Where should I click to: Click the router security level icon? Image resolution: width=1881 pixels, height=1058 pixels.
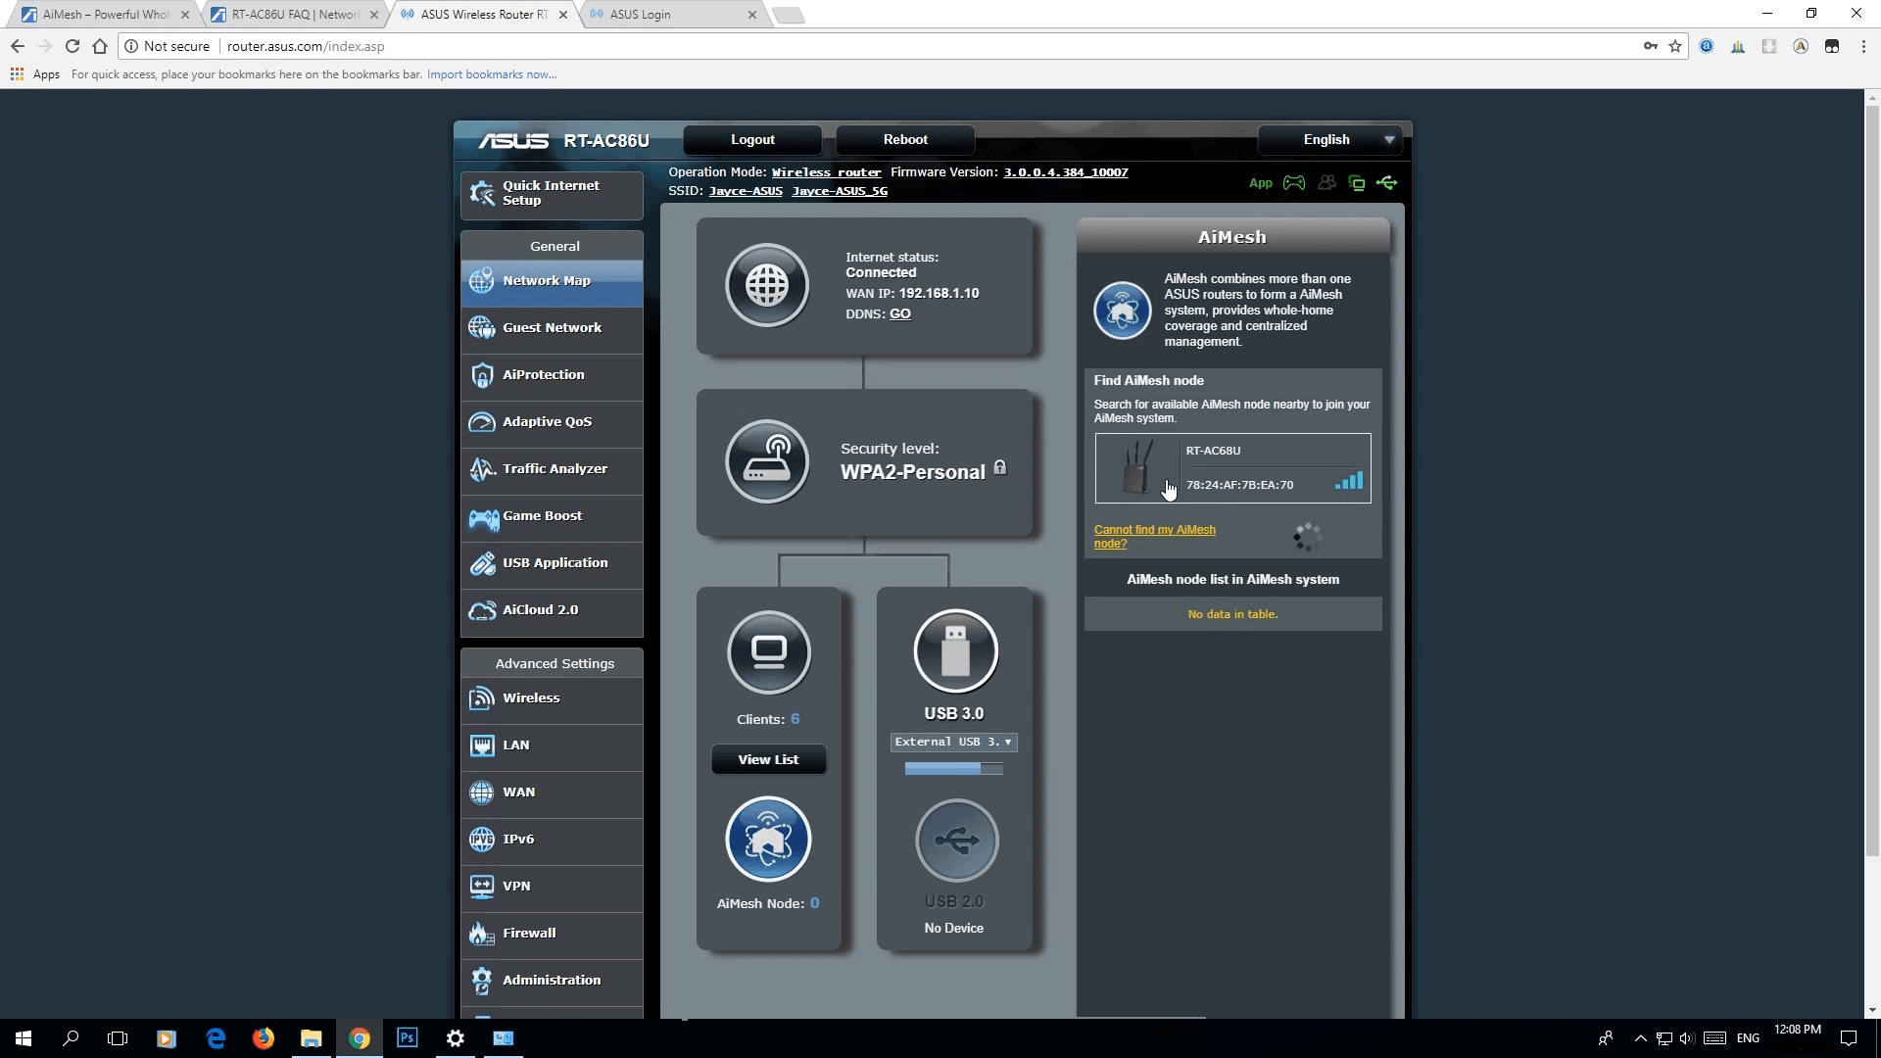pyautogui.click(x=767, y=461)
